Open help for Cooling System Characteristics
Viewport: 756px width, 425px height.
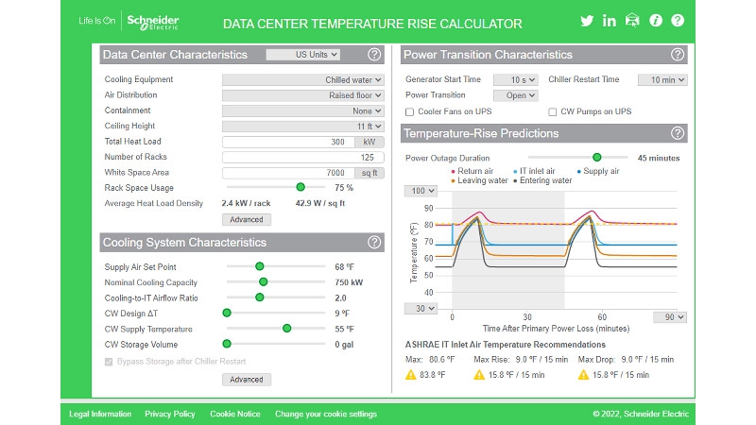[374, 242]
